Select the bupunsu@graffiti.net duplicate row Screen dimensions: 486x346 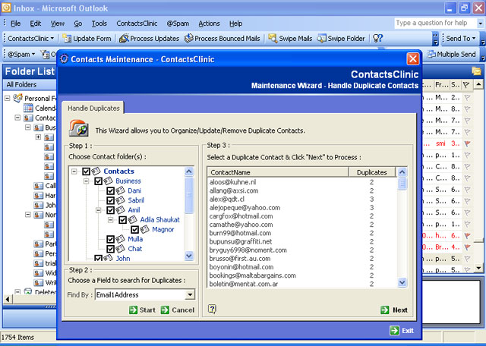(x=302, y=241)
